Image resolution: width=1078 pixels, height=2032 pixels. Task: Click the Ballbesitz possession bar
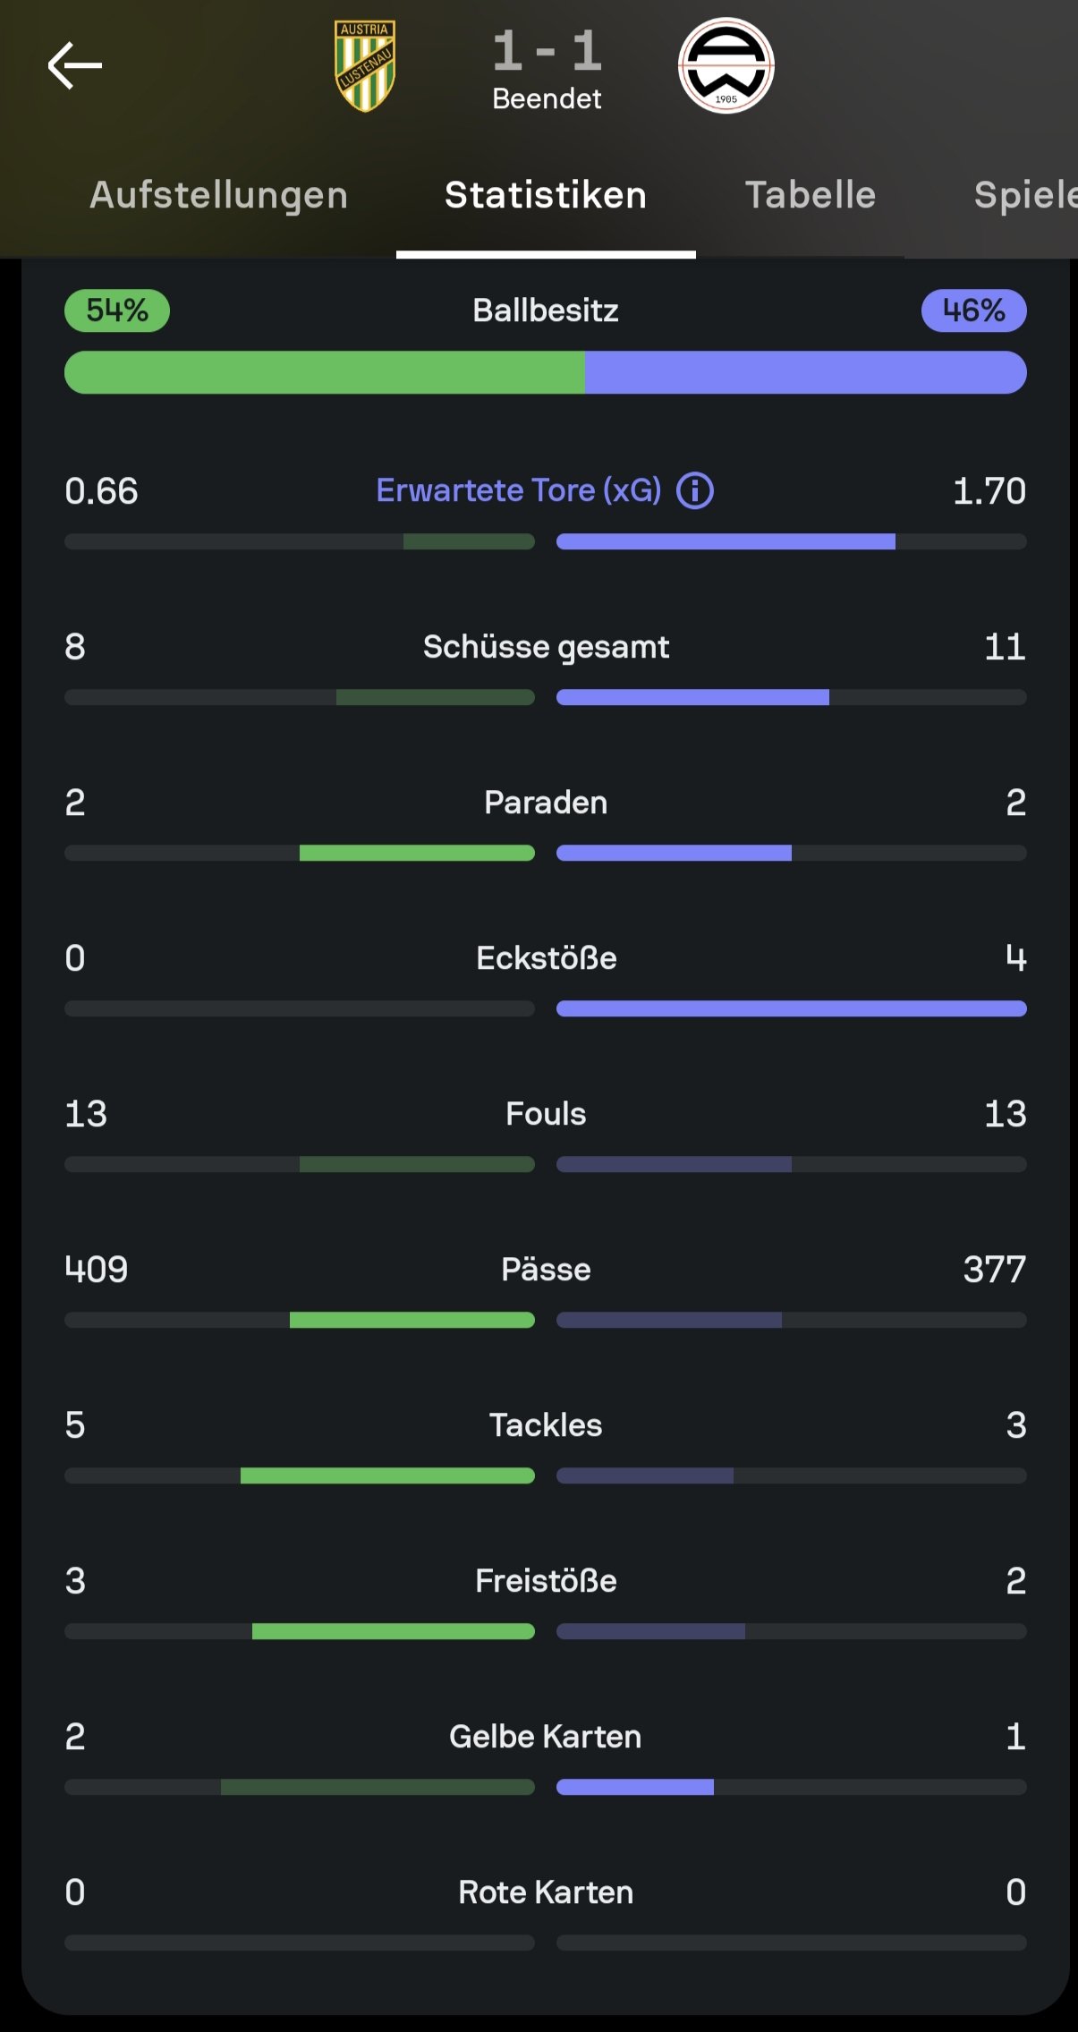(546, 372)
